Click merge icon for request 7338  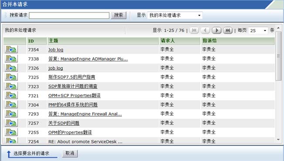(x=11, y=59)
